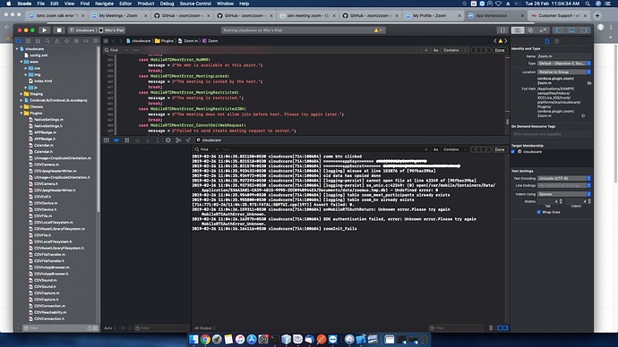Click the debug memory graph icon
This screenshot has width=618, height=347.
coord(178,140)
